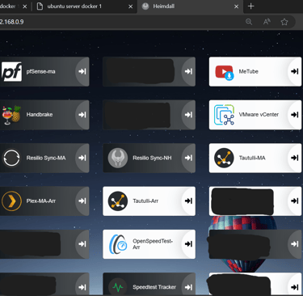
Task: Click the Handbrake cocktail pineapple icon
Action: [11, 115]
